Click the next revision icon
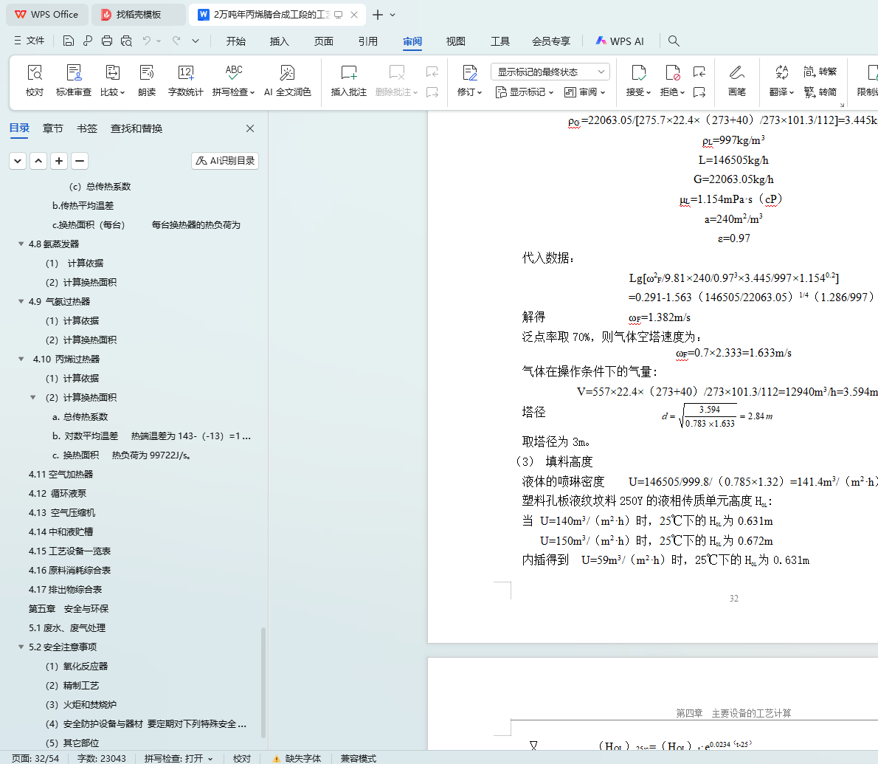Screen dimensions: 878x764 click(x=699, y=92)
